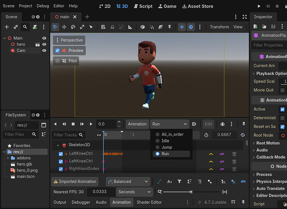Add a new node in Scene panel

point(7,27)
